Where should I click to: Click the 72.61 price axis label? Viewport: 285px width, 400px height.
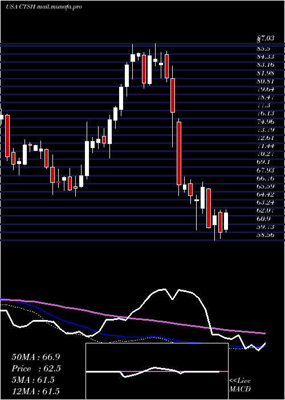[x=265, y=138]
